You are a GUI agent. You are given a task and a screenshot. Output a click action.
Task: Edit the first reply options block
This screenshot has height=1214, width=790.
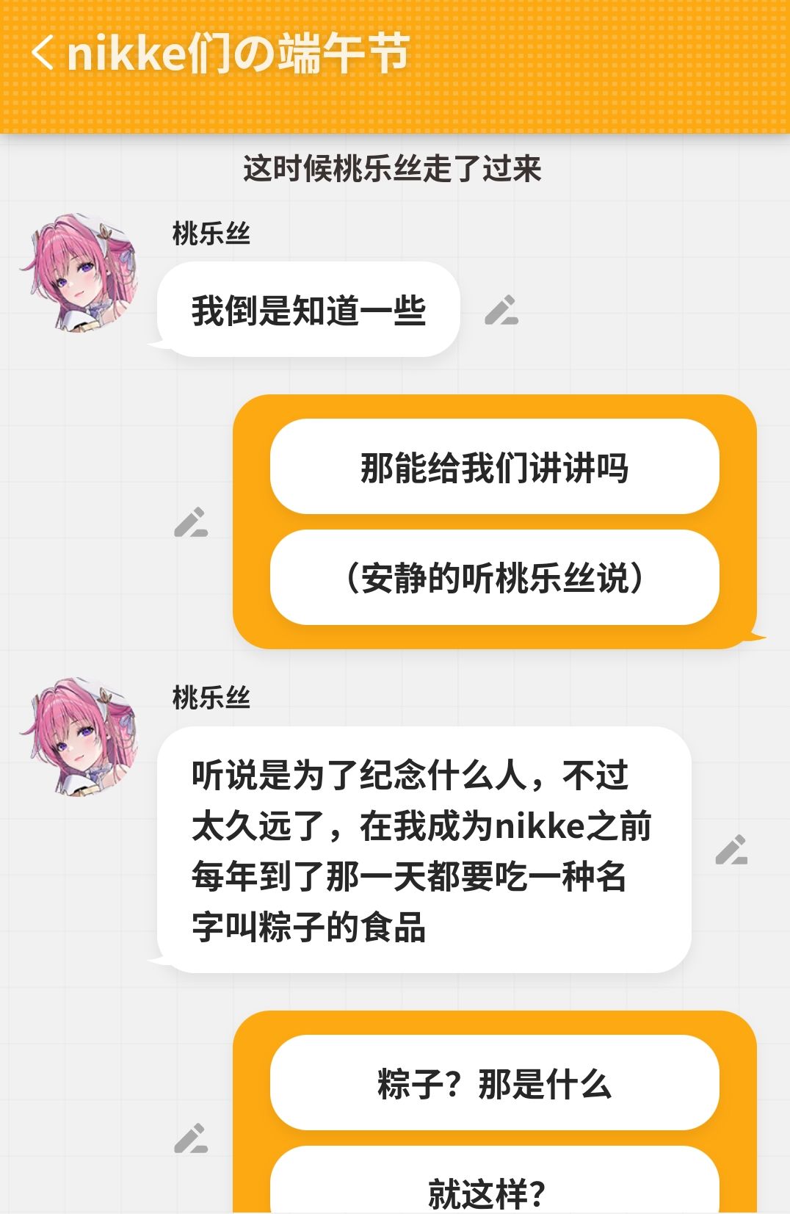[x=191, y=522]
